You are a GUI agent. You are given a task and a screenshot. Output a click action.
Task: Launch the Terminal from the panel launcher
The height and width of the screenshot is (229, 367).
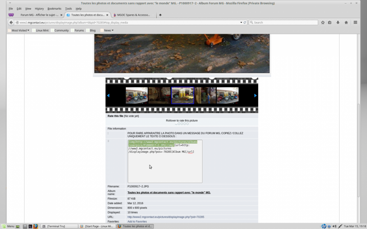pyautogui.click(x=30, y=226)
